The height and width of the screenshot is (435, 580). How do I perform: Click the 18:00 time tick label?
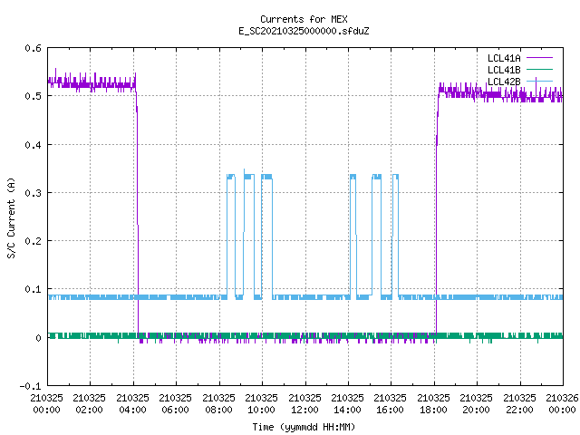pyautogui.click(x=433, y=410)
